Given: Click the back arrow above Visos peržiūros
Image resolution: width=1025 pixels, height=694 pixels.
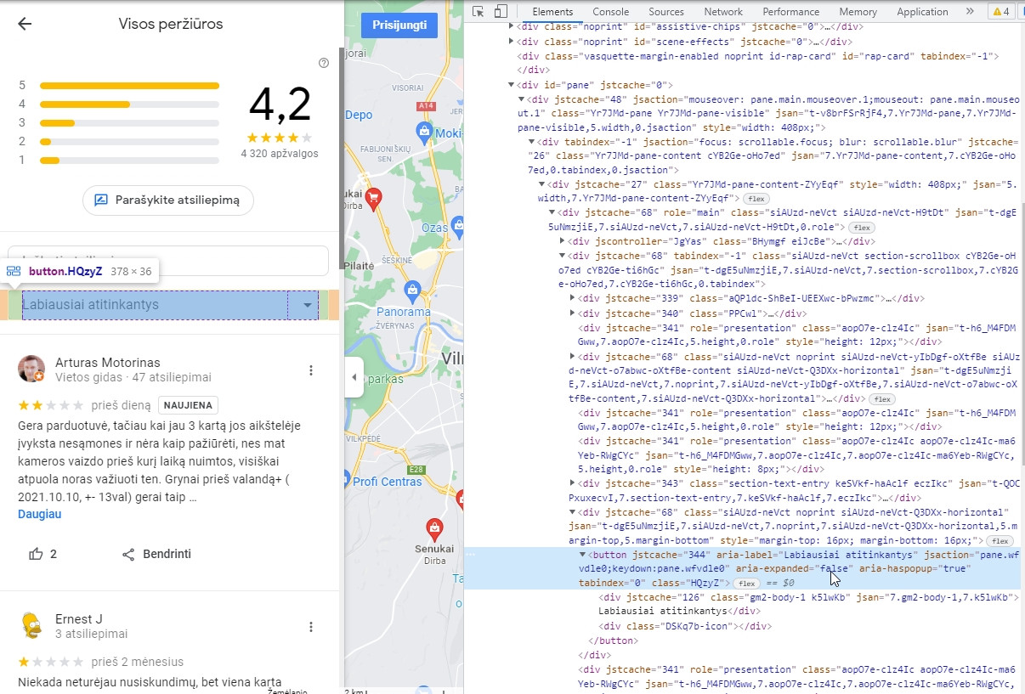Looking at the screenshot, I should click(x=25, y=24).
